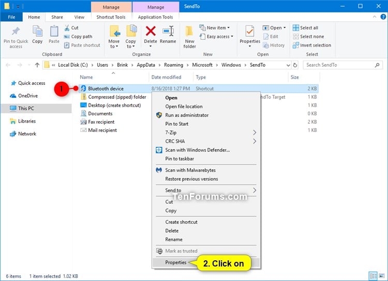Click Users in the address path
This screenshot has width=388, height=281.
[x=102, y=65]
